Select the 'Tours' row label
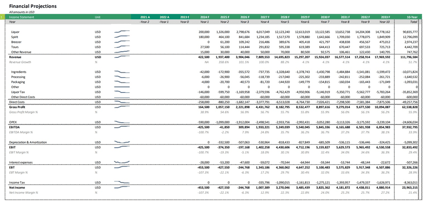Viewport: 427px width, 209px height. tap(15, 47)
